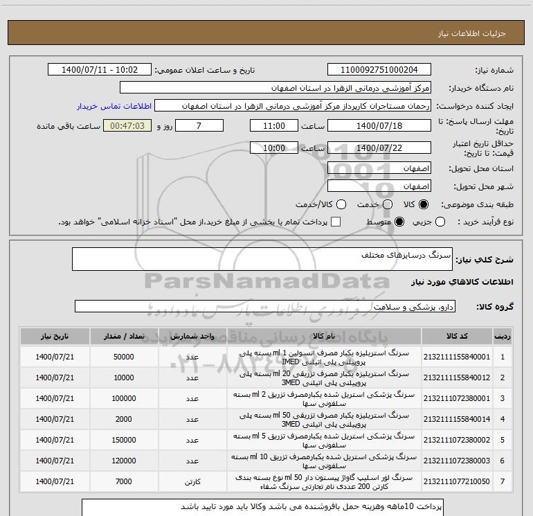Click the 20 ml 3MED syringe item name
The width and height of the screenshot is (533, 516).
[324, 377]
